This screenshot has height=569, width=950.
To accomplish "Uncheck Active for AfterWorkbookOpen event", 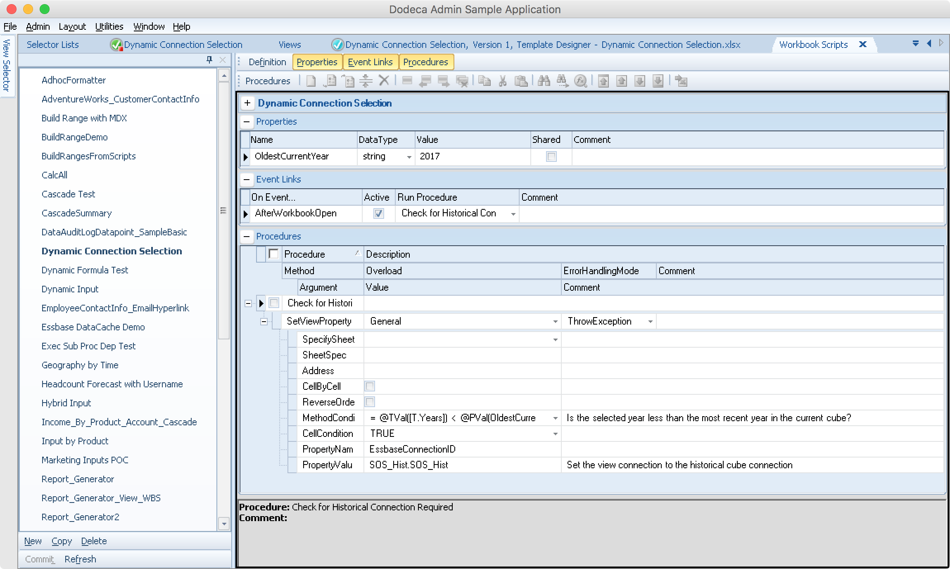I will coord(378,213).
